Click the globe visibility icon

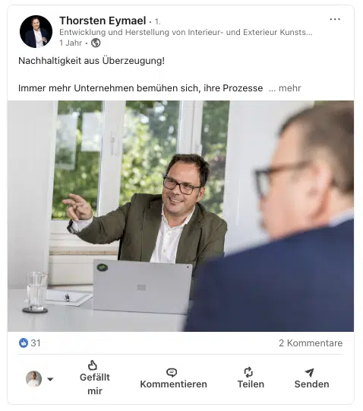96,43
